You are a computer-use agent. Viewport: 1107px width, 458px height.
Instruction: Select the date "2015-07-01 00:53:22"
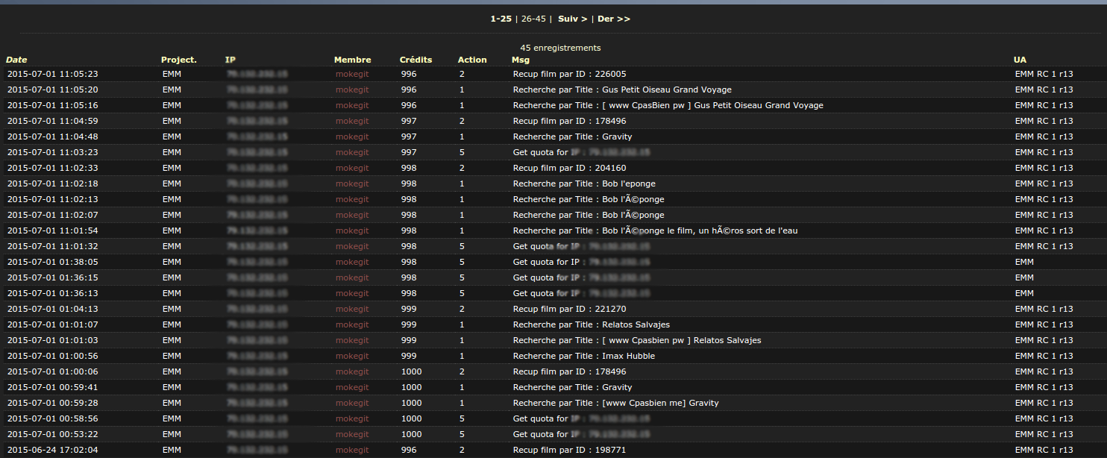52,434
